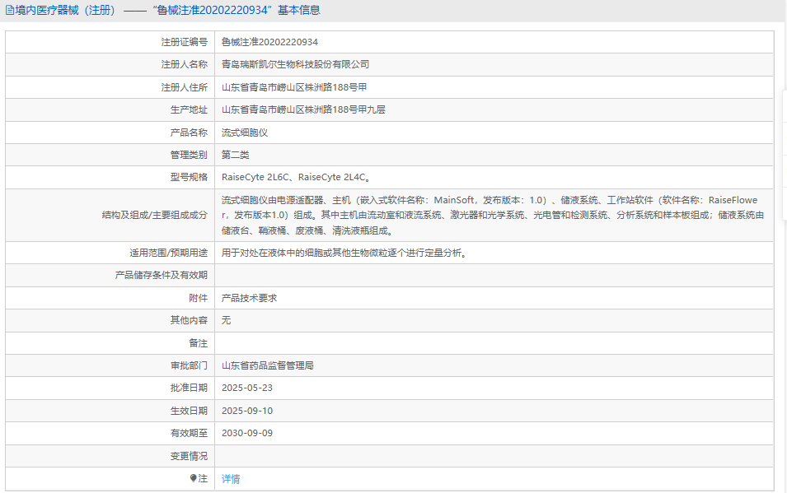787x493 pixels.
Task: Click the 生效日期 label
Action: tap(189, 411)
